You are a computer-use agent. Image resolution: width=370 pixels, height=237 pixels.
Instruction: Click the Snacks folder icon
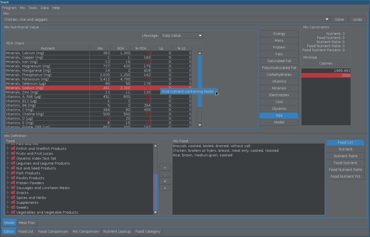point(13,193)
